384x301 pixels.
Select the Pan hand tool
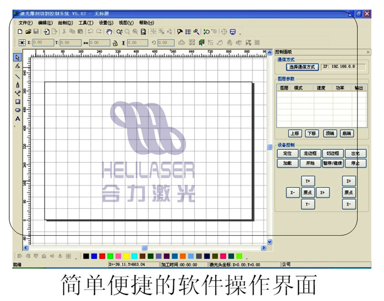click(109, 32)
